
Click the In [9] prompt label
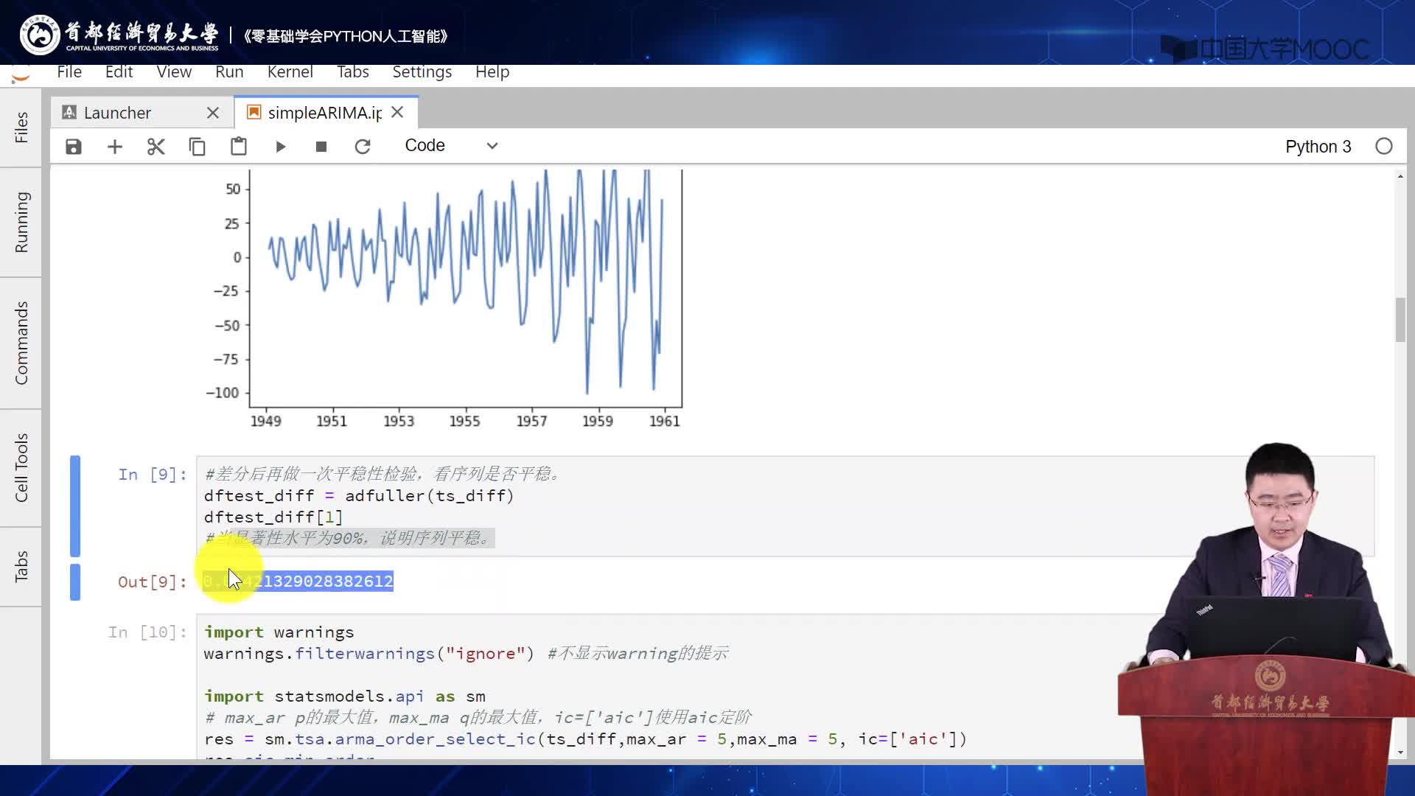click(153, 475)
